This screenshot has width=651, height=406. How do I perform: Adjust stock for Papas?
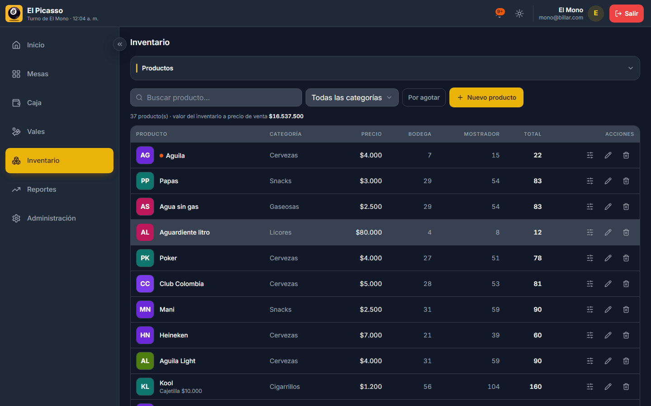point(590,181)
